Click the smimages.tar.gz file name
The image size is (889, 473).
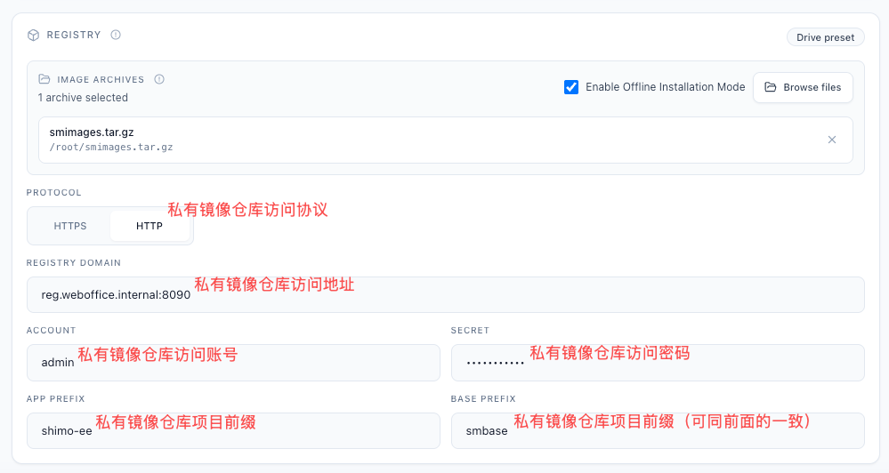point(92,132)
